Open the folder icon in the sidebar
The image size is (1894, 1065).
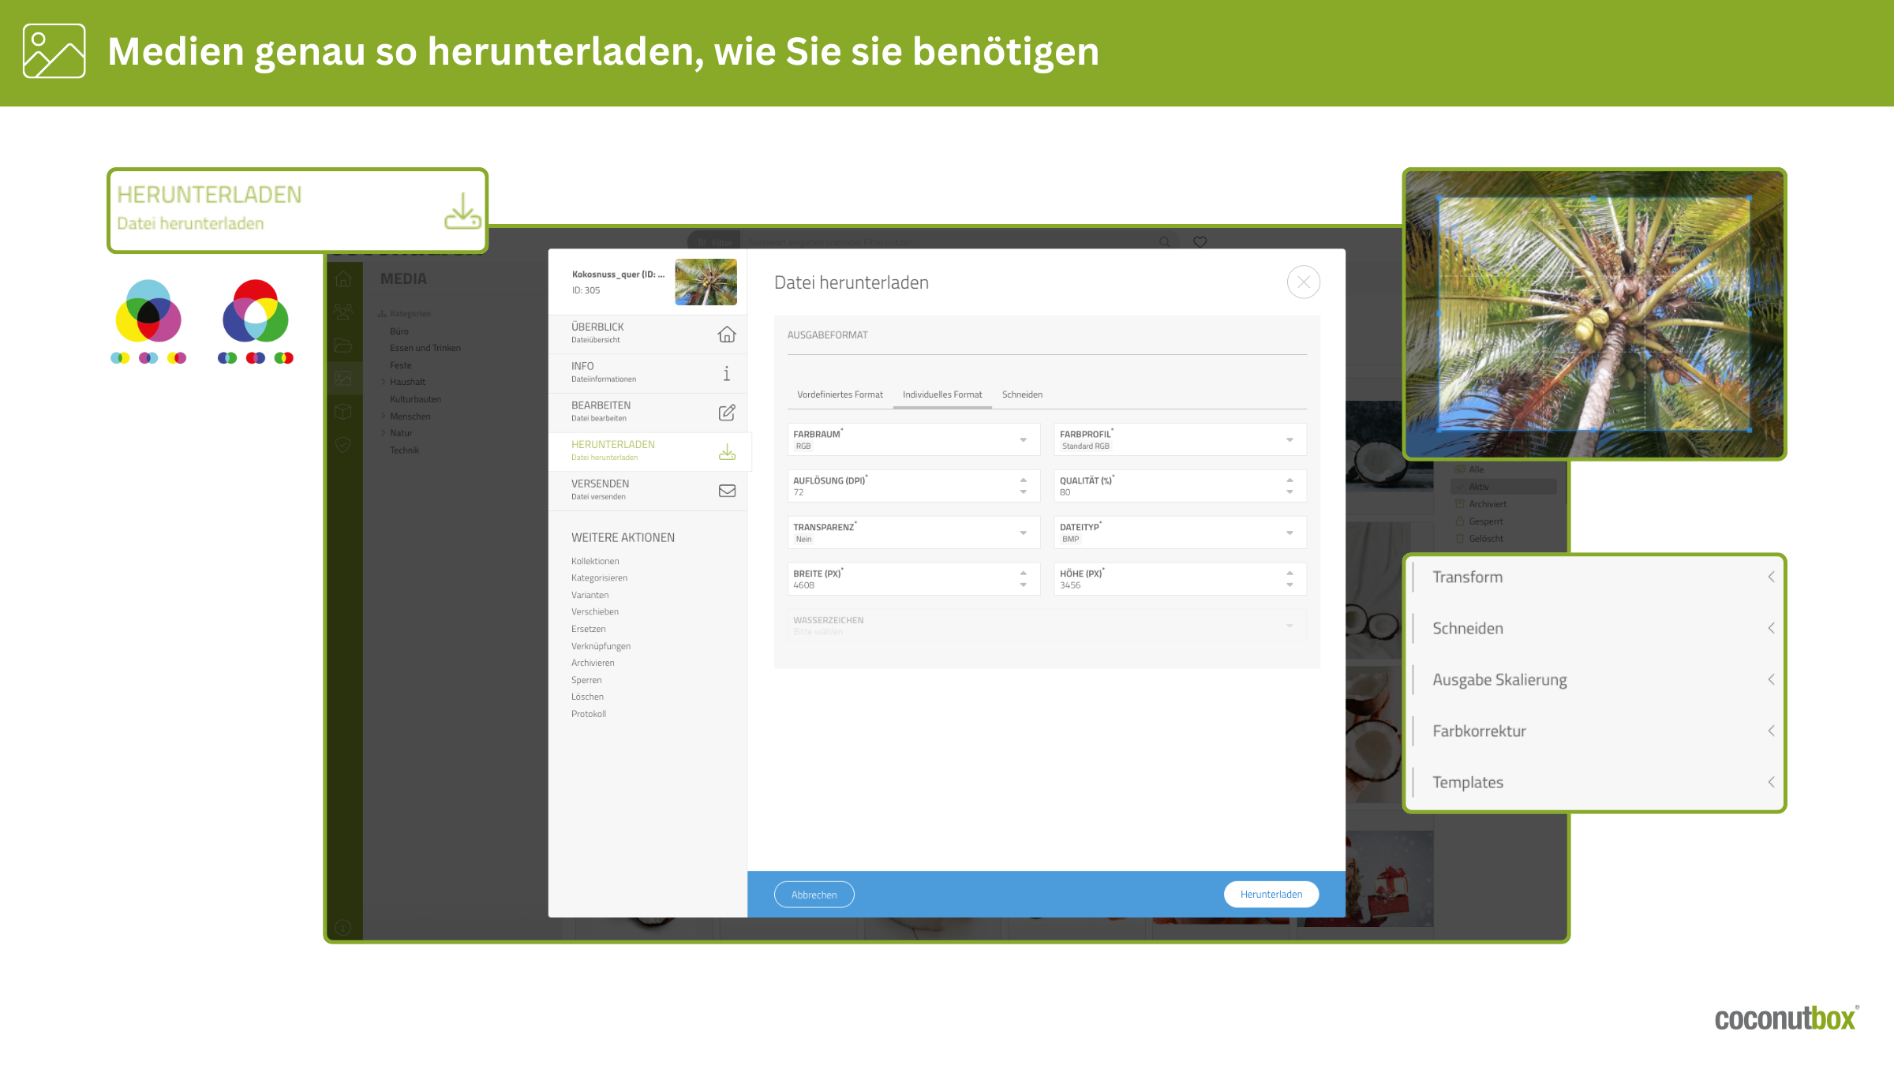coord(343,345)
